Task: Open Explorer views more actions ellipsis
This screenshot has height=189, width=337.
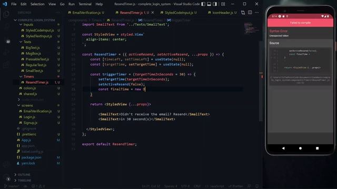Action: point(58,13)
